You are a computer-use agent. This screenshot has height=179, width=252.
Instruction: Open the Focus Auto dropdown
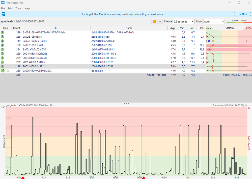click(x=214, y=21)
